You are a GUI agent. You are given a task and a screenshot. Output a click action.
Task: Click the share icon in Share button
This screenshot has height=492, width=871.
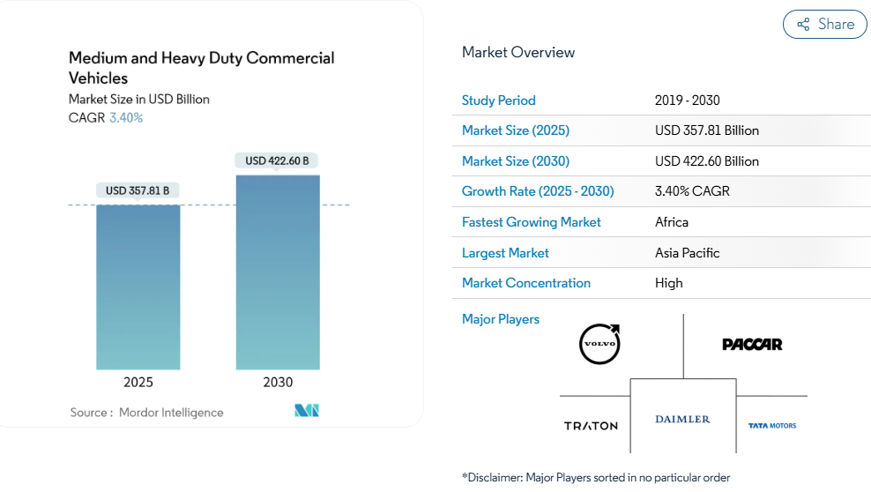coord(803,25)
